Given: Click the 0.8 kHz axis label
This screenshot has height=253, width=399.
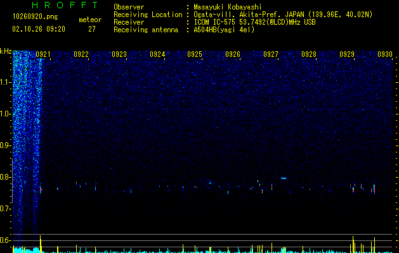Looking at the screenshot, I should click(x=6, y=177).
